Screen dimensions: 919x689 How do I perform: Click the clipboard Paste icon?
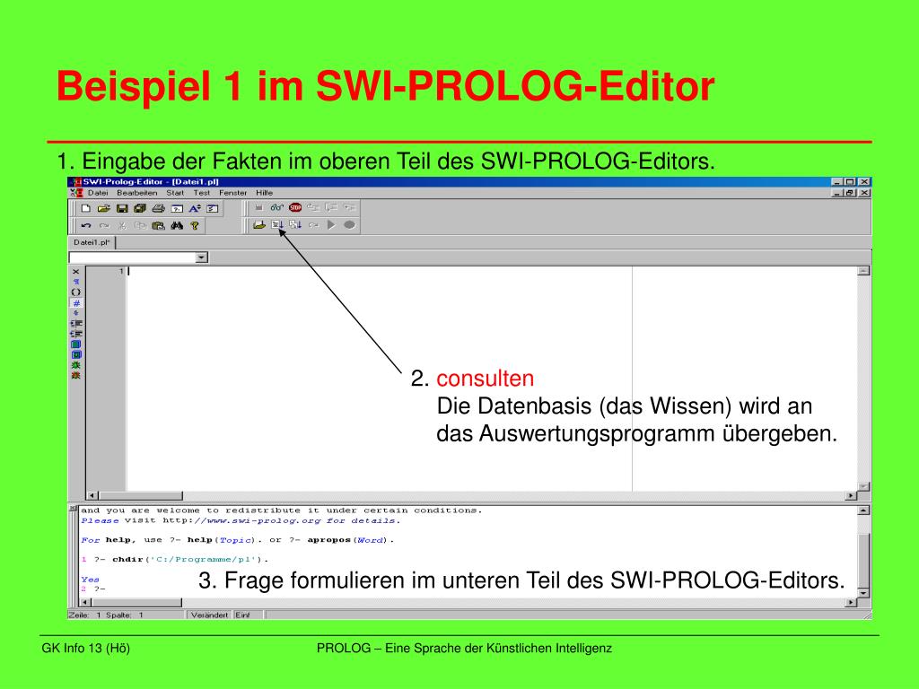(x=158, y=225)
